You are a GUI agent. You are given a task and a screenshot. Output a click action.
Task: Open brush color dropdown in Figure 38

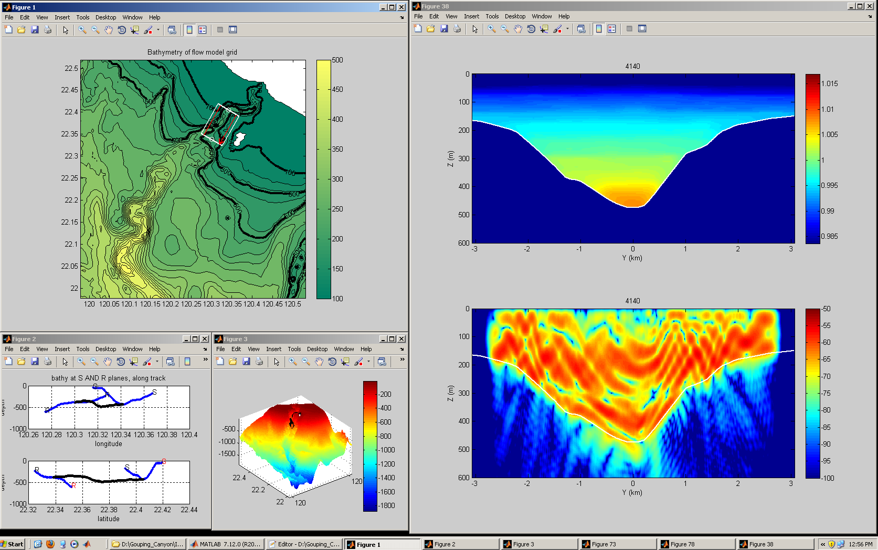point(567,29)
